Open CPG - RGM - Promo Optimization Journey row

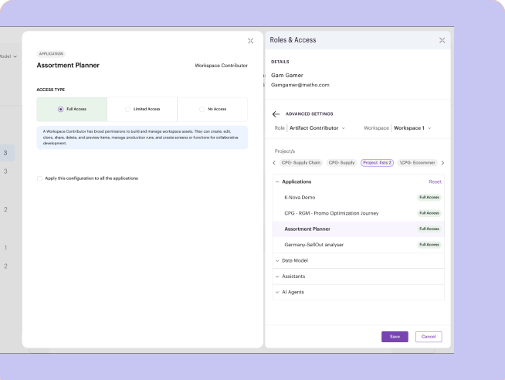tap(358, 213)
